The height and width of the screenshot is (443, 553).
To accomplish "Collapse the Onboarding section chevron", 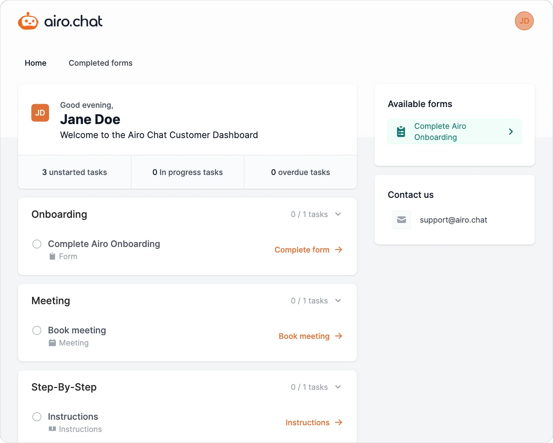I will (x=338, y=214).
